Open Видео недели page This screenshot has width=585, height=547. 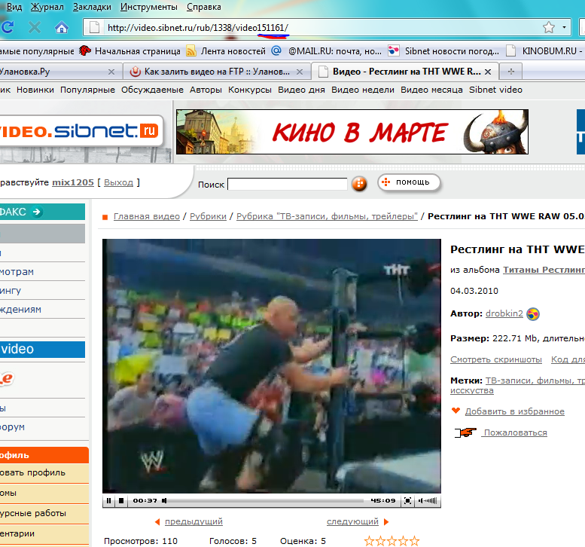coord(363,90)
